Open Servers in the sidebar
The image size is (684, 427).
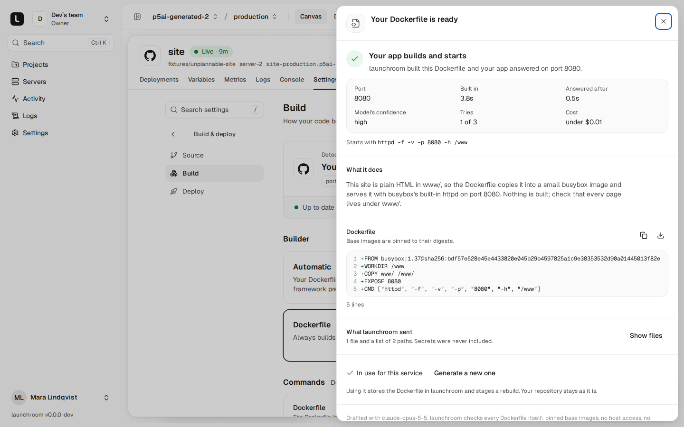pos(61,82)
